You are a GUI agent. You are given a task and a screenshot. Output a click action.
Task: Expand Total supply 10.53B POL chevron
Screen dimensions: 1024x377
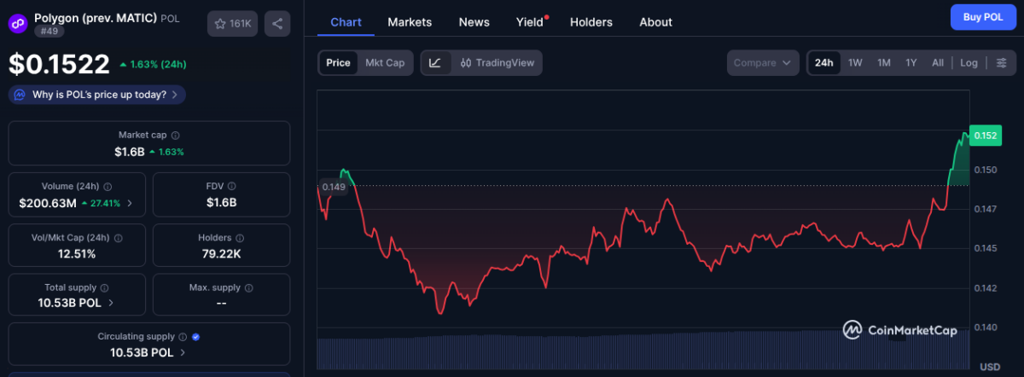coord(111,303)
